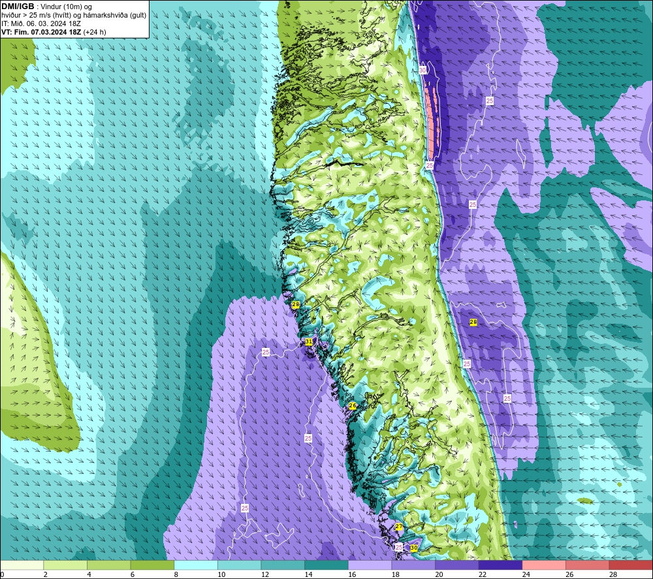Click the yellow 28 gust label off the east coast

(x=473, y=322)
